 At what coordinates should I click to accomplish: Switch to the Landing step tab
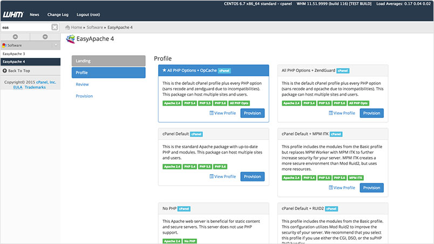(109, 61)
